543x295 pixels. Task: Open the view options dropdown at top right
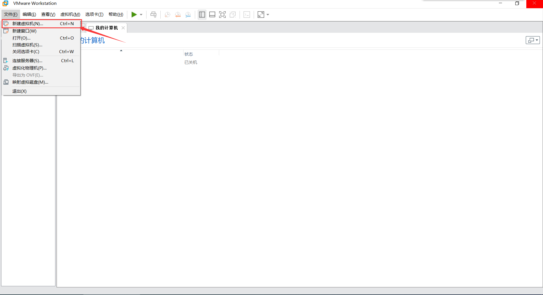point(533,40)
